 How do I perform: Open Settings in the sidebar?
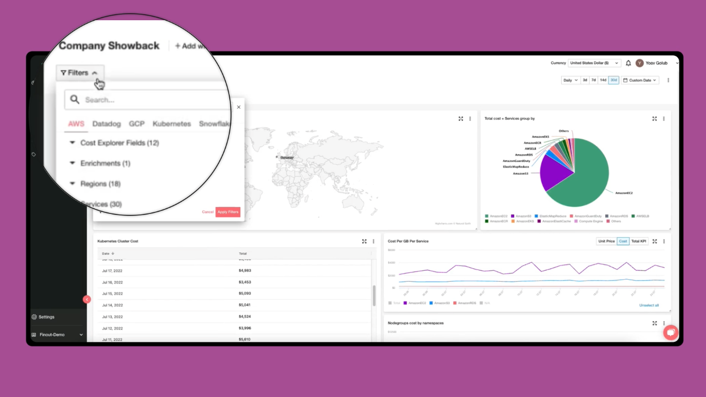point(47,317)
